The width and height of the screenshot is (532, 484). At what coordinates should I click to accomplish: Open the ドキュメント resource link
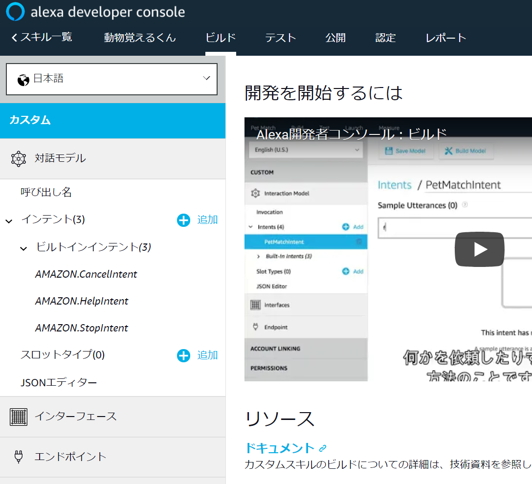pyautogui.click(x=280, y=448)
